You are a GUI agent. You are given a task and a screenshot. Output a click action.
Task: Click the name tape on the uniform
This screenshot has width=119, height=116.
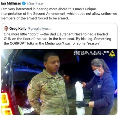click(46, 81)
